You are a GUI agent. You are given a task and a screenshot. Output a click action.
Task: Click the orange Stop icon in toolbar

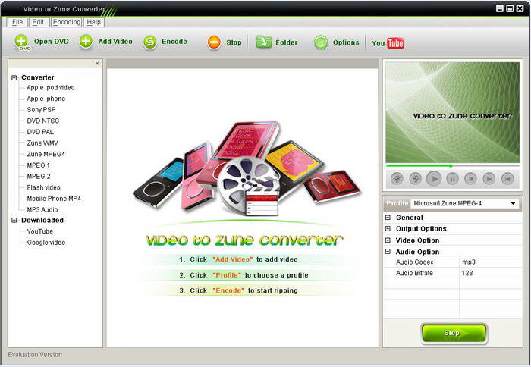[214, 42]
